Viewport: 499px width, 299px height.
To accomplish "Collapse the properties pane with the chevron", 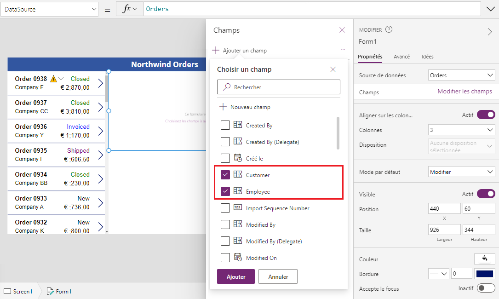I will click(490, 32).
